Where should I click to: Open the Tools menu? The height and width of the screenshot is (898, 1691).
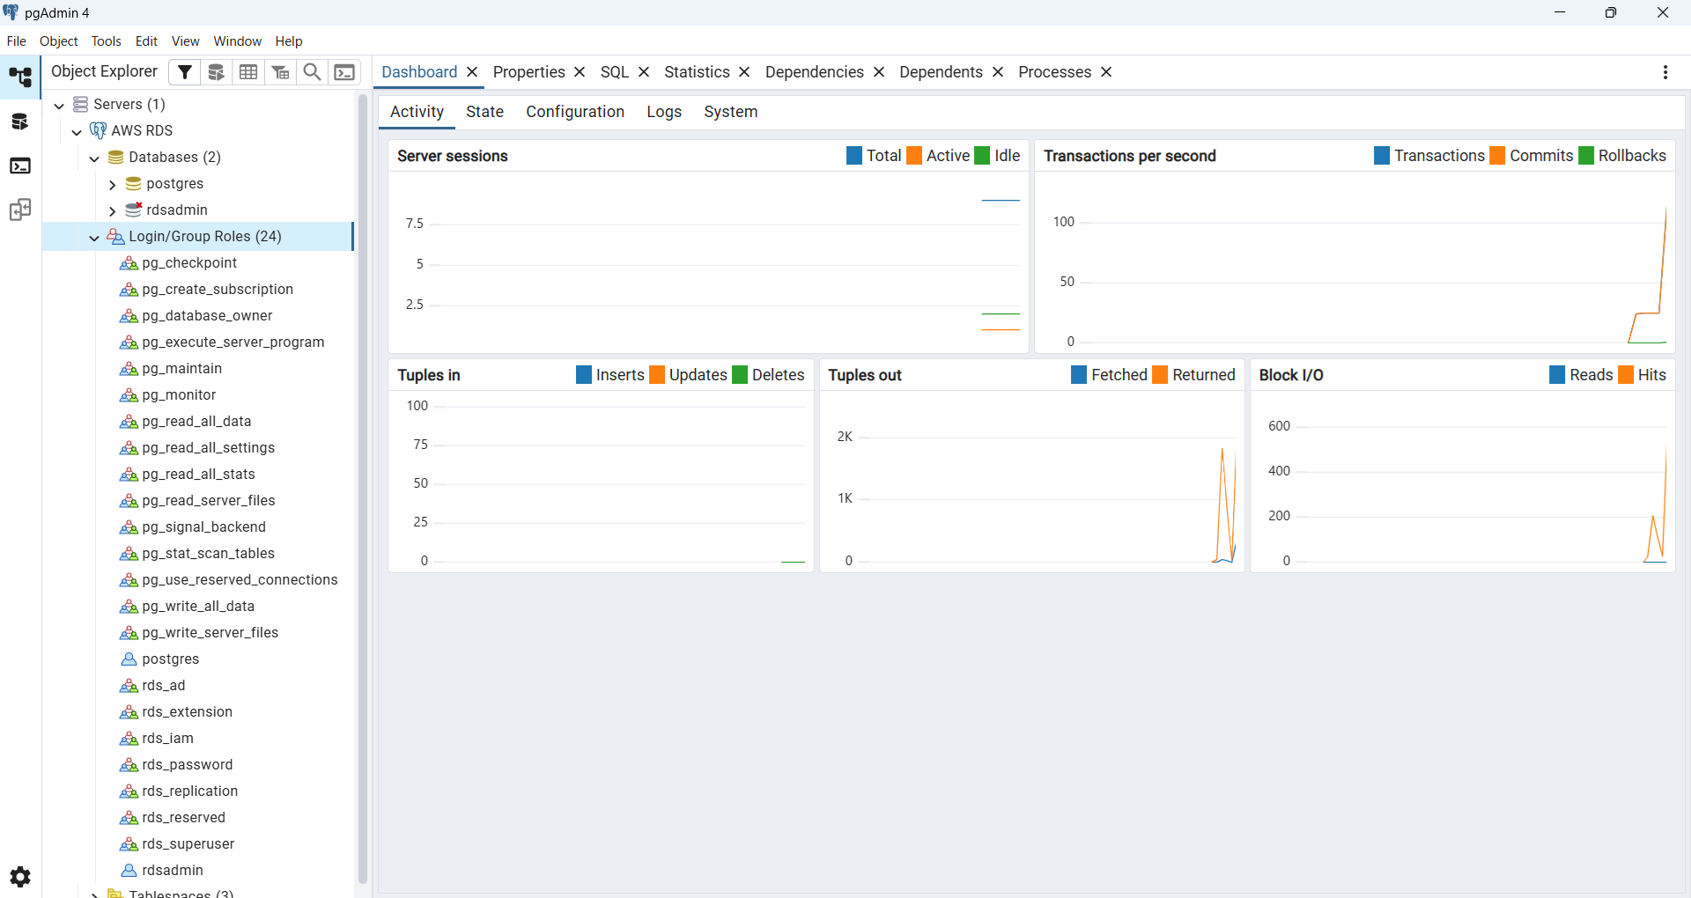106,41
